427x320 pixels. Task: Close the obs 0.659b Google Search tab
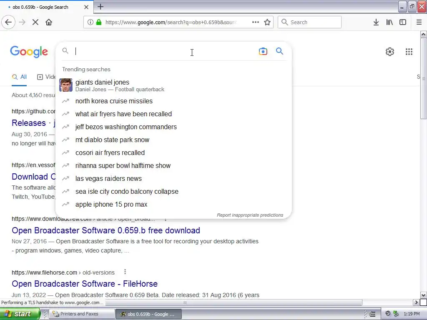[86, 7]
